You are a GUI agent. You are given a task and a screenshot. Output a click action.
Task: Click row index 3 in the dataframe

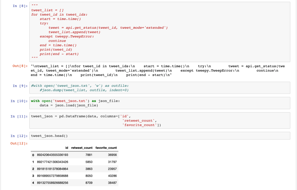33,176
